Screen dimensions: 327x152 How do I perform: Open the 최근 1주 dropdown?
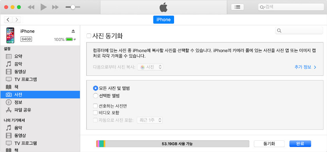[149, 120]
